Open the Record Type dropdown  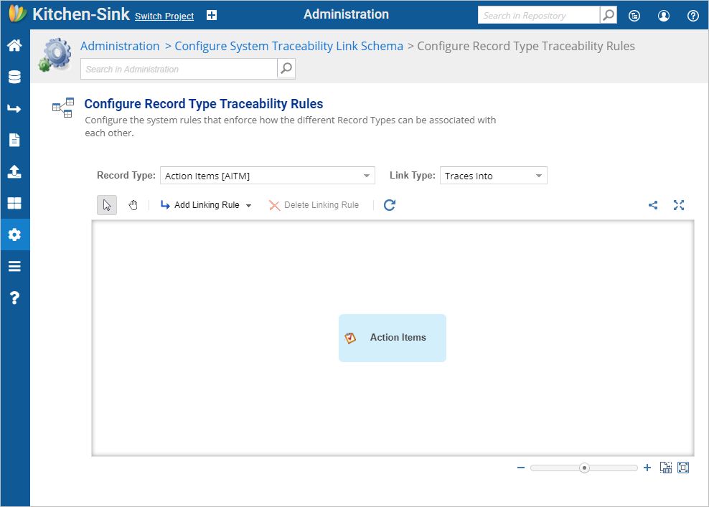(267, 175)
